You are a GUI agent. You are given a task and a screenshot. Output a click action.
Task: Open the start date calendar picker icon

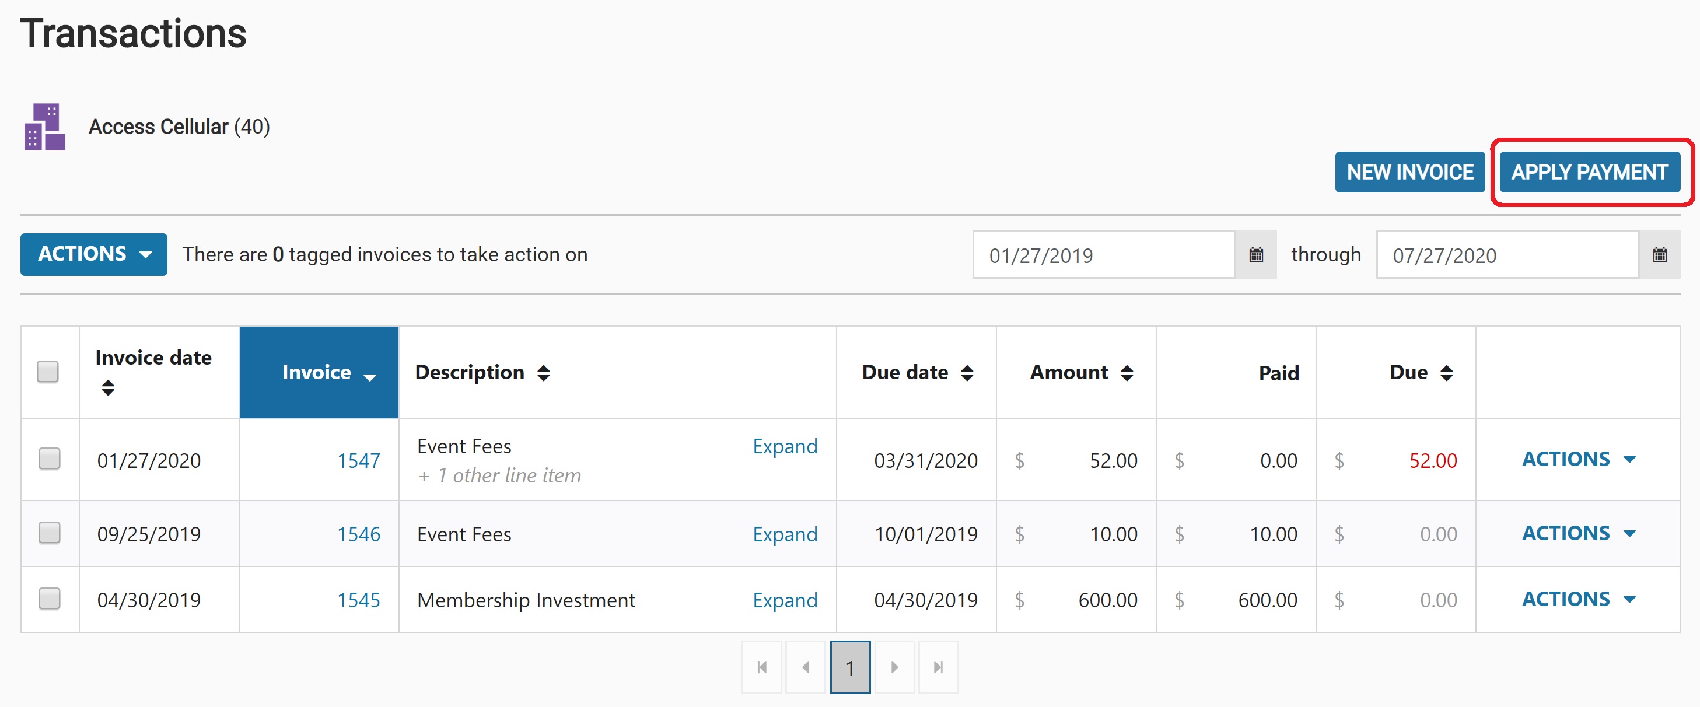[1255, 255]
